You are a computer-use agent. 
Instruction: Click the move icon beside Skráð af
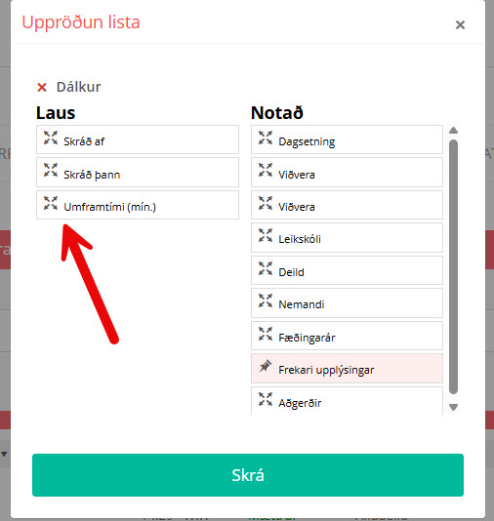tap(51, 138)
